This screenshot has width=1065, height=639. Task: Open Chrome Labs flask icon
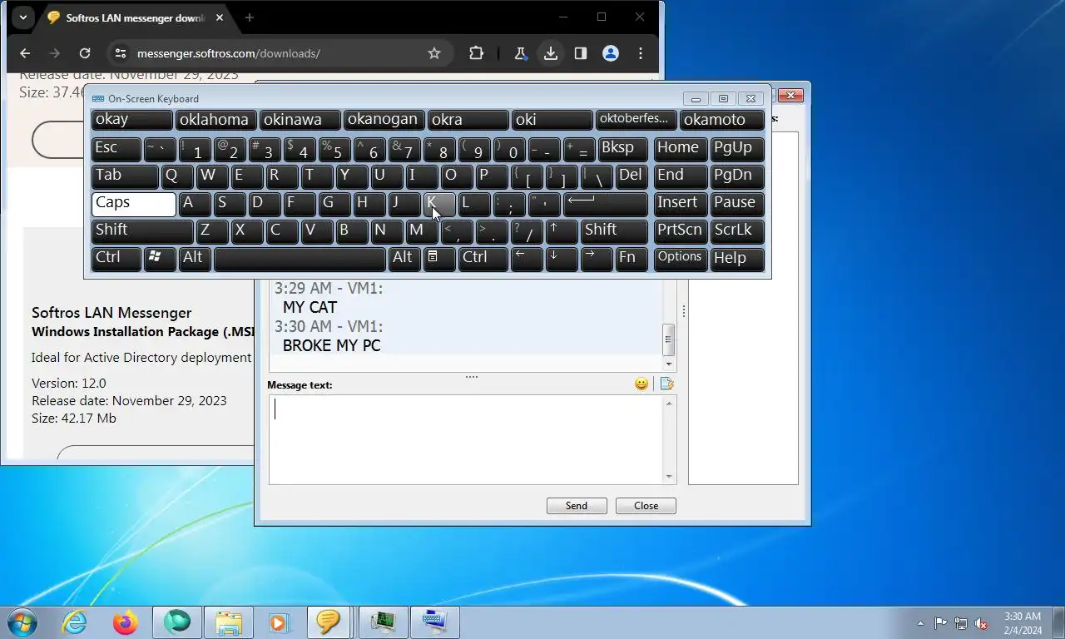(x=520, y=53)
